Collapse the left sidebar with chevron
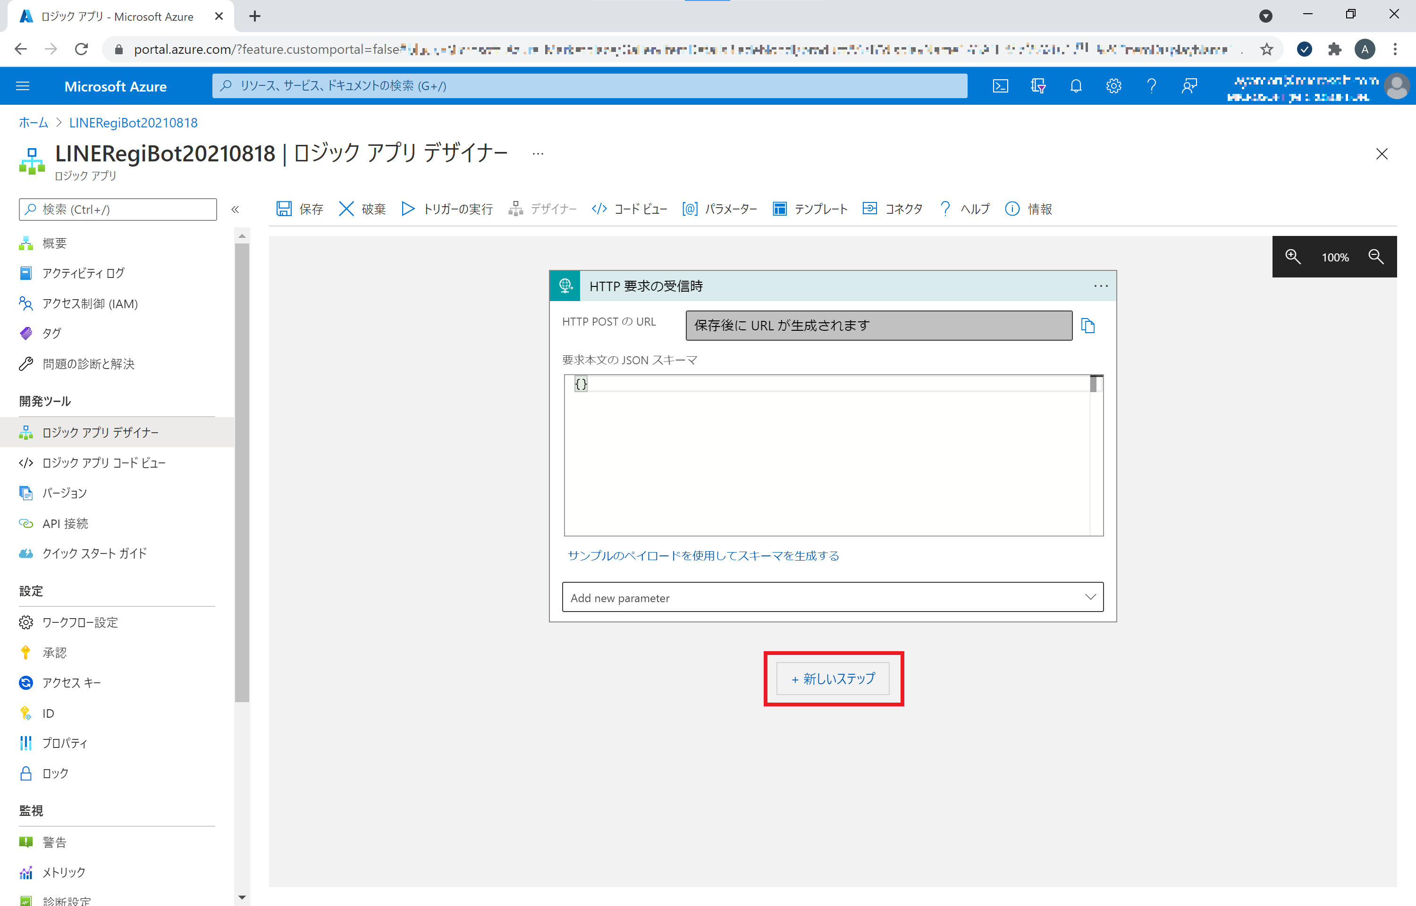The height and width of the screenshot is (906, 1416). (236, 209)
